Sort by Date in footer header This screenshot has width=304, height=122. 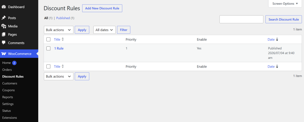(271, 67)
